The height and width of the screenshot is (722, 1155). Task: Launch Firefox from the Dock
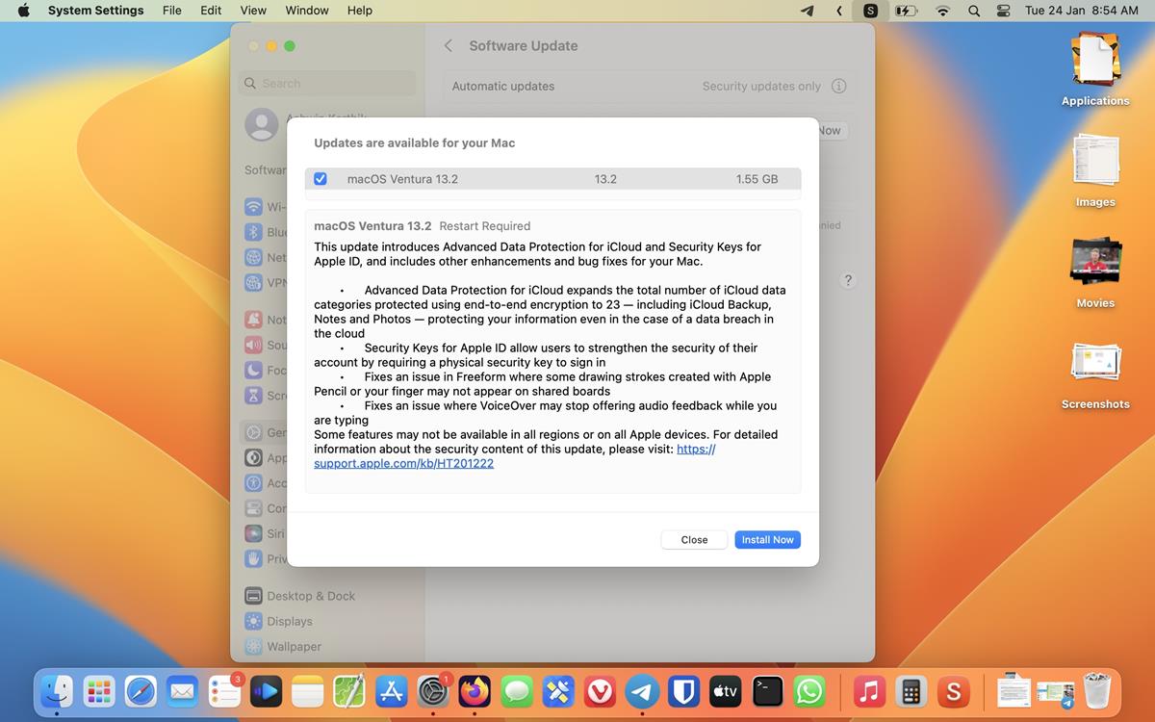click(x=475, y=691)
